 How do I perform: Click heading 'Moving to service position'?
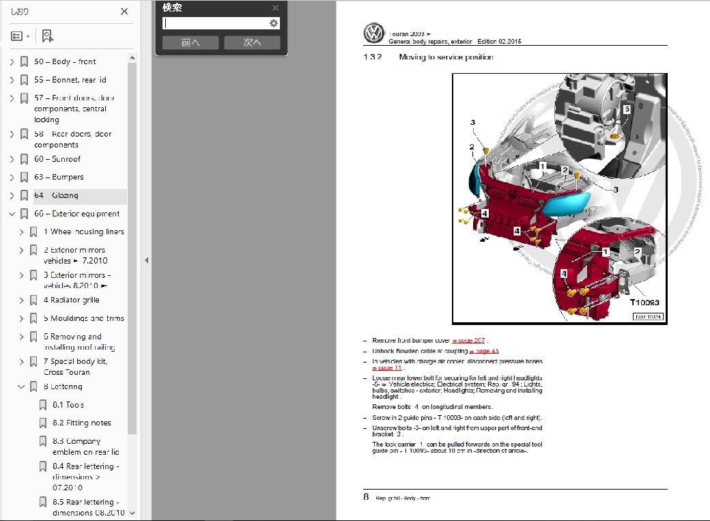[x=446, y=57]
